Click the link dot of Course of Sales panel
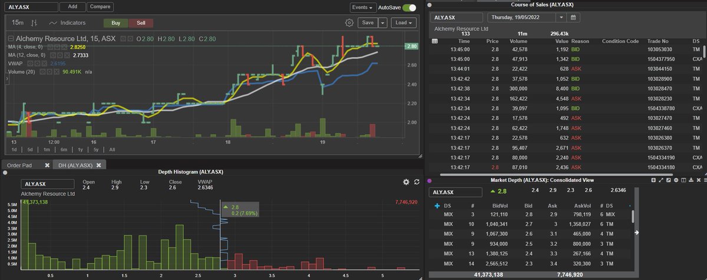 430,5
